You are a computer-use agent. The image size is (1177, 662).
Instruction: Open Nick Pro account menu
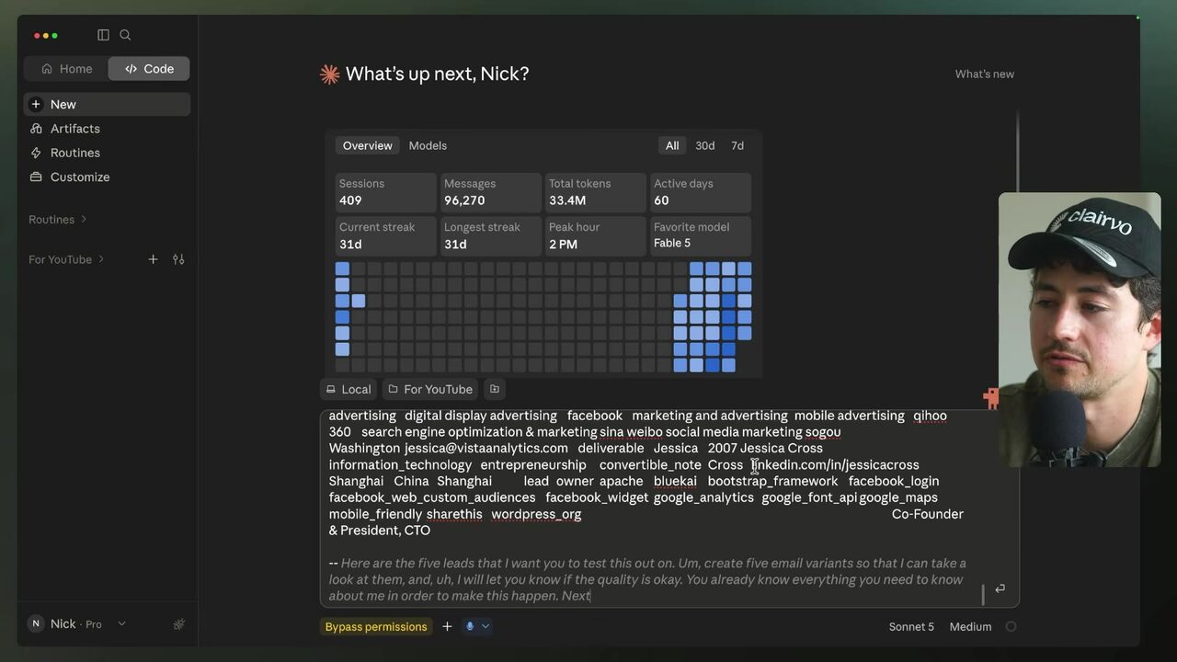[x=77, y=623]
